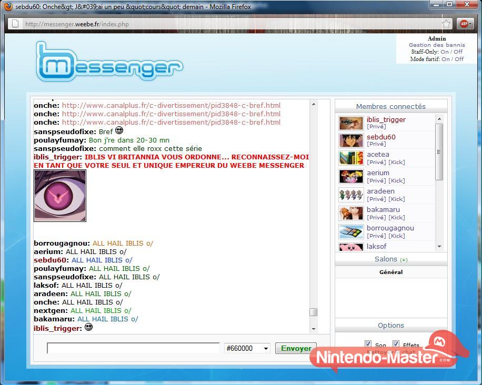The height and width of the screenshot is (385, 482).
Task: Toggle the Effets checkbox
Action: [396, 344]
